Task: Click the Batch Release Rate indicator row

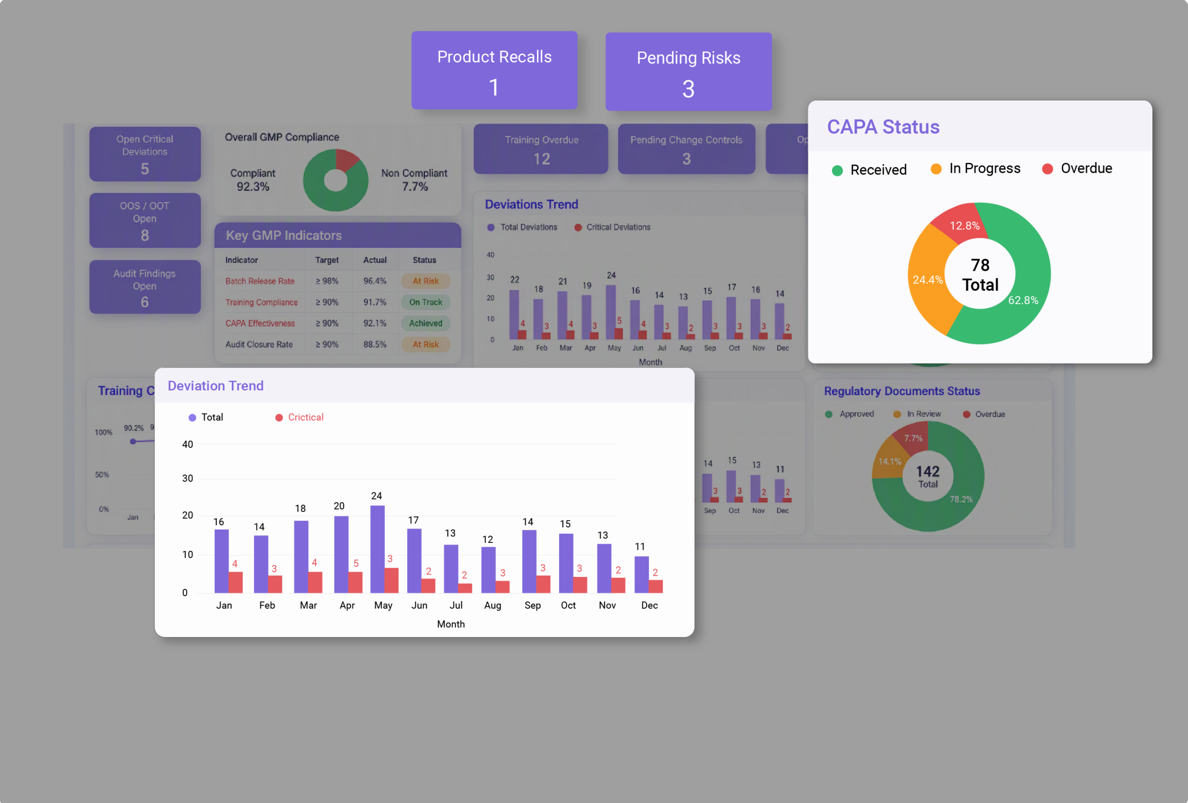Action: pyautogui.click(x=337, y=281)
